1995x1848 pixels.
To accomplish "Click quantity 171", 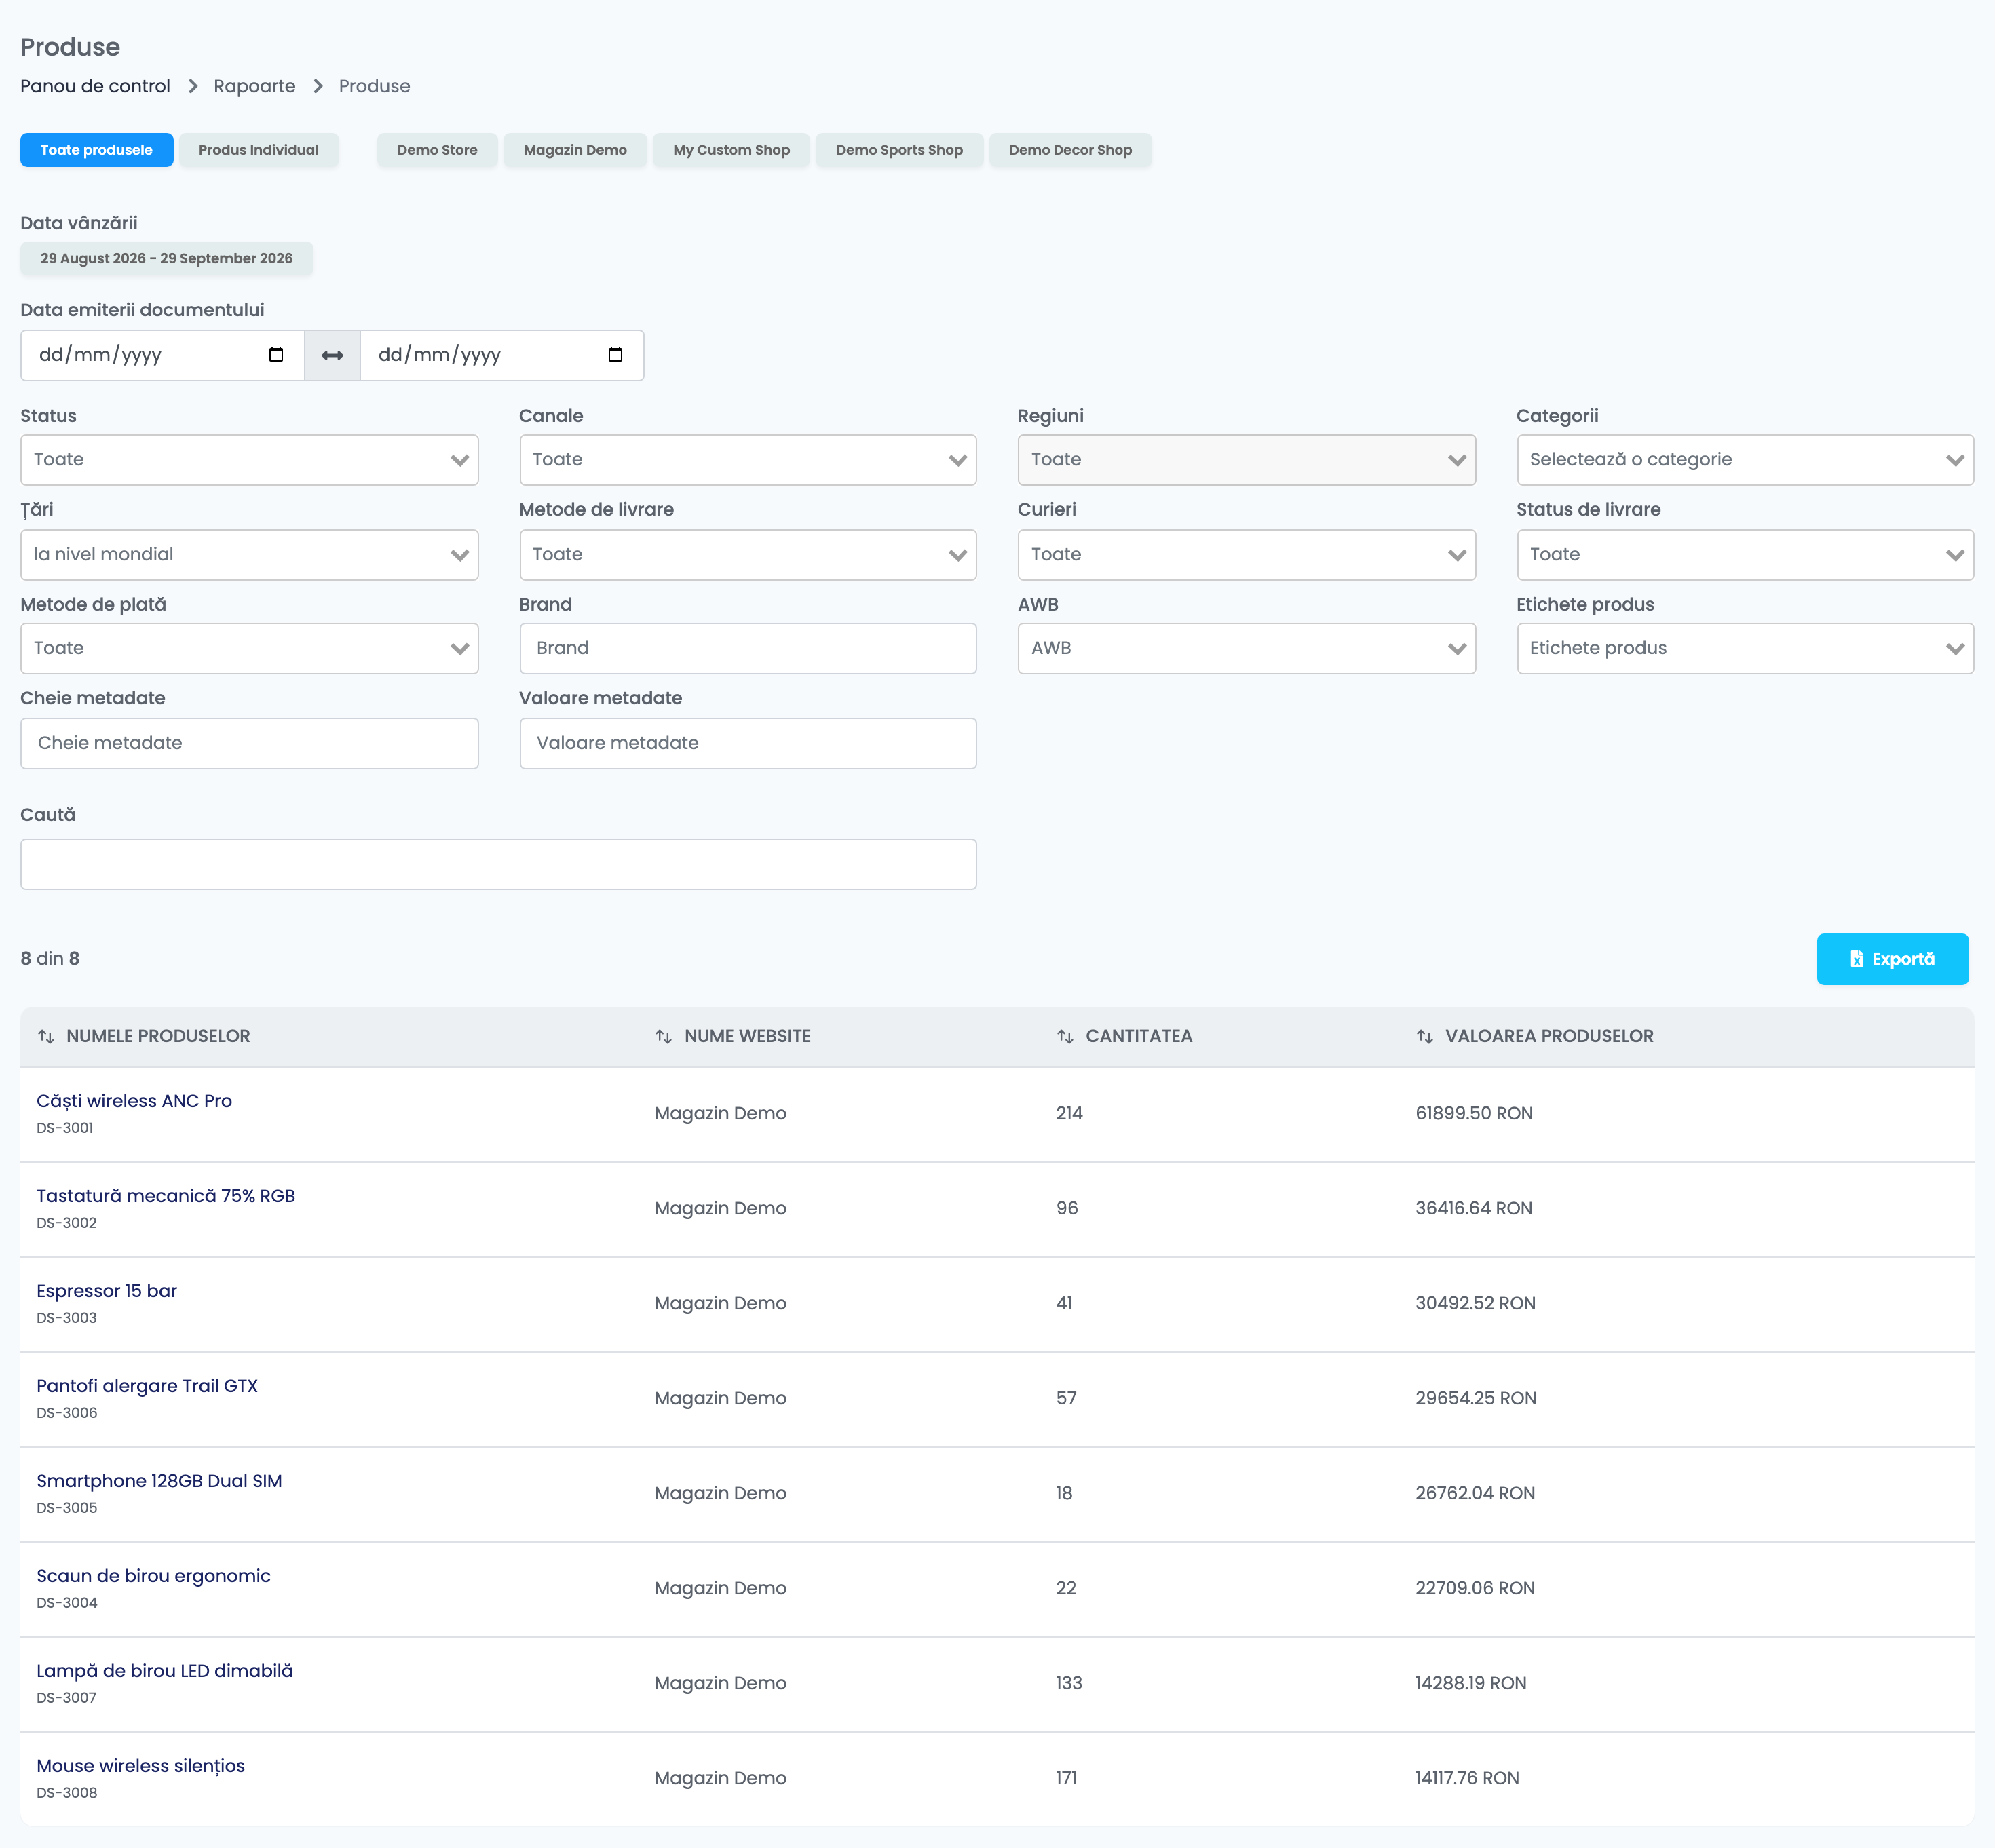I will (x=1066, y=1778).
